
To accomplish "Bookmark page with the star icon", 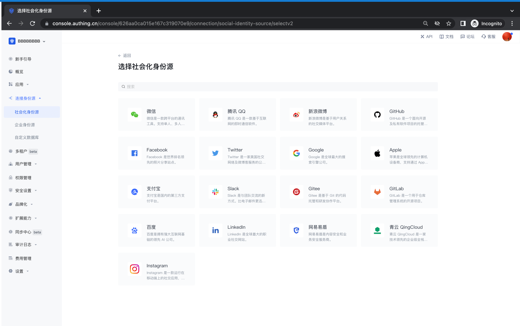I will pyautogui.click(x=448, y=23).
